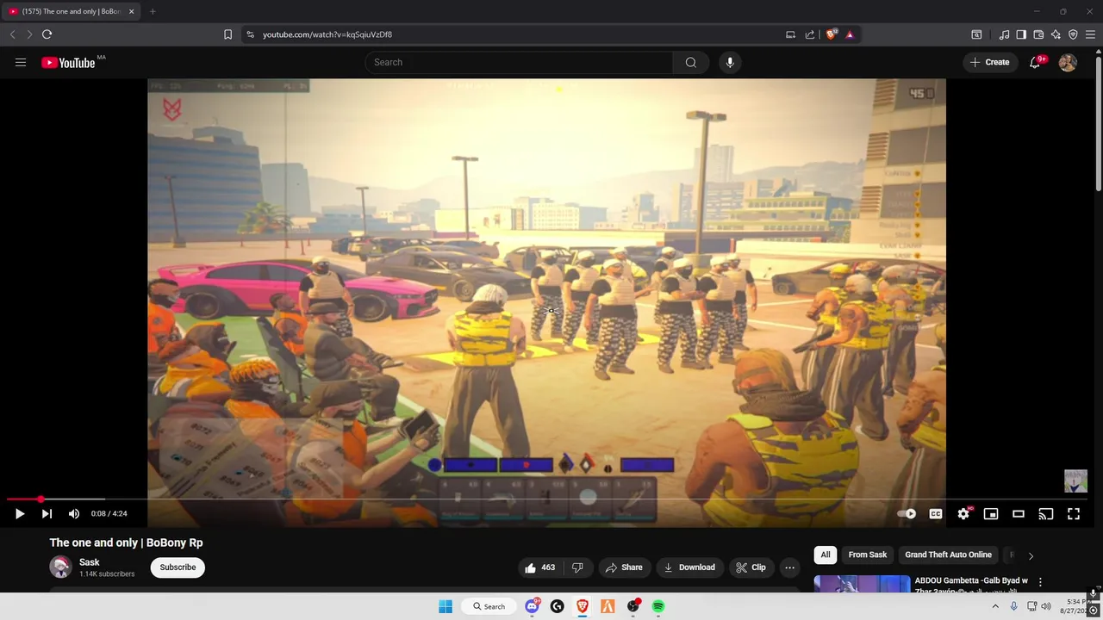Open the Brave playlist music note icon

point(1004,34)
